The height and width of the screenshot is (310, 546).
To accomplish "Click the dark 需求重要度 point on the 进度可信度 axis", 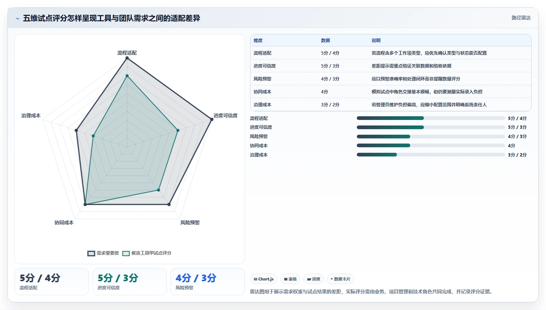I will point(211,119).
